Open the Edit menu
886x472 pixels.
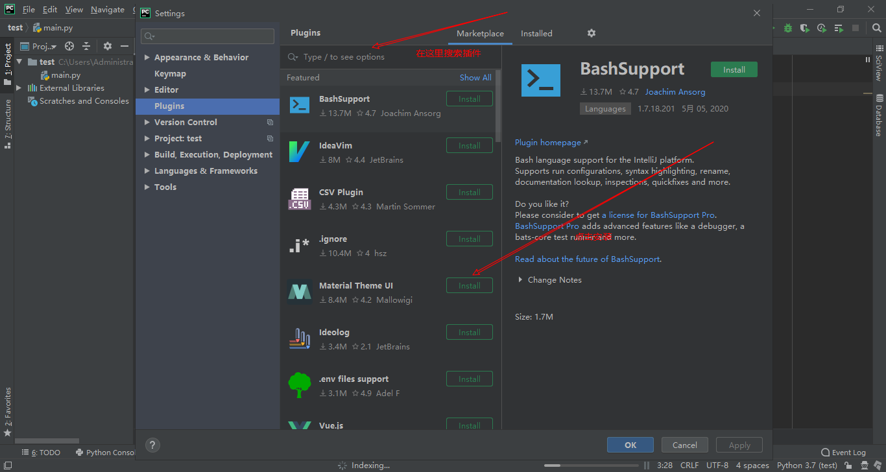coord(50,10)
